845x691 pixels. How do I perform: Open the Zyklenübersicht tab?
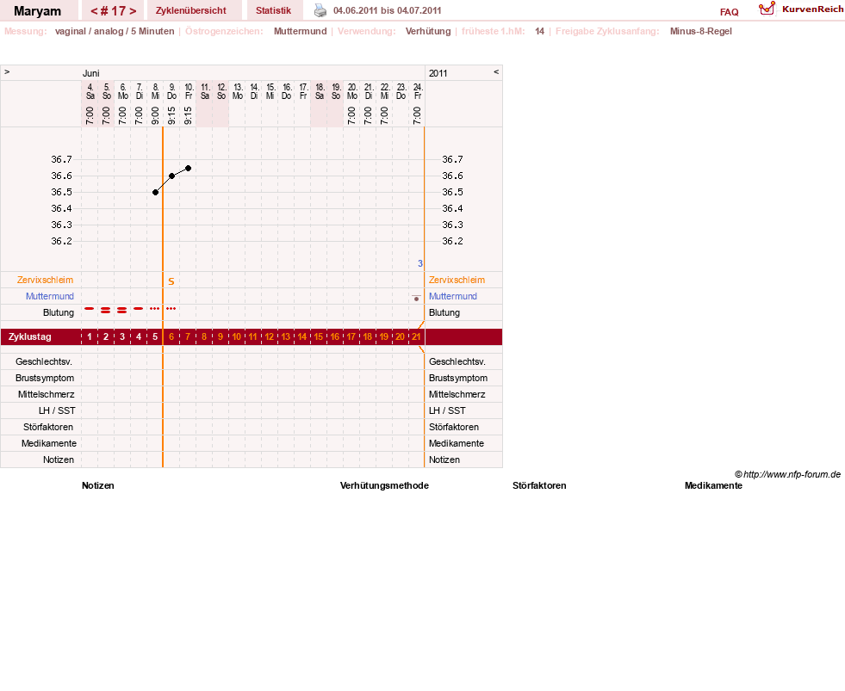tap(190, 11)
